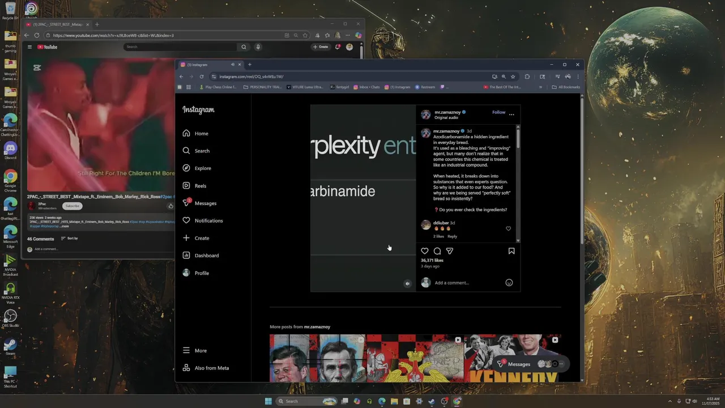Screen dimensions: 725x408
Task: Click the Instagram address bar
Action: pyautogui.click(x=351, y=76)
